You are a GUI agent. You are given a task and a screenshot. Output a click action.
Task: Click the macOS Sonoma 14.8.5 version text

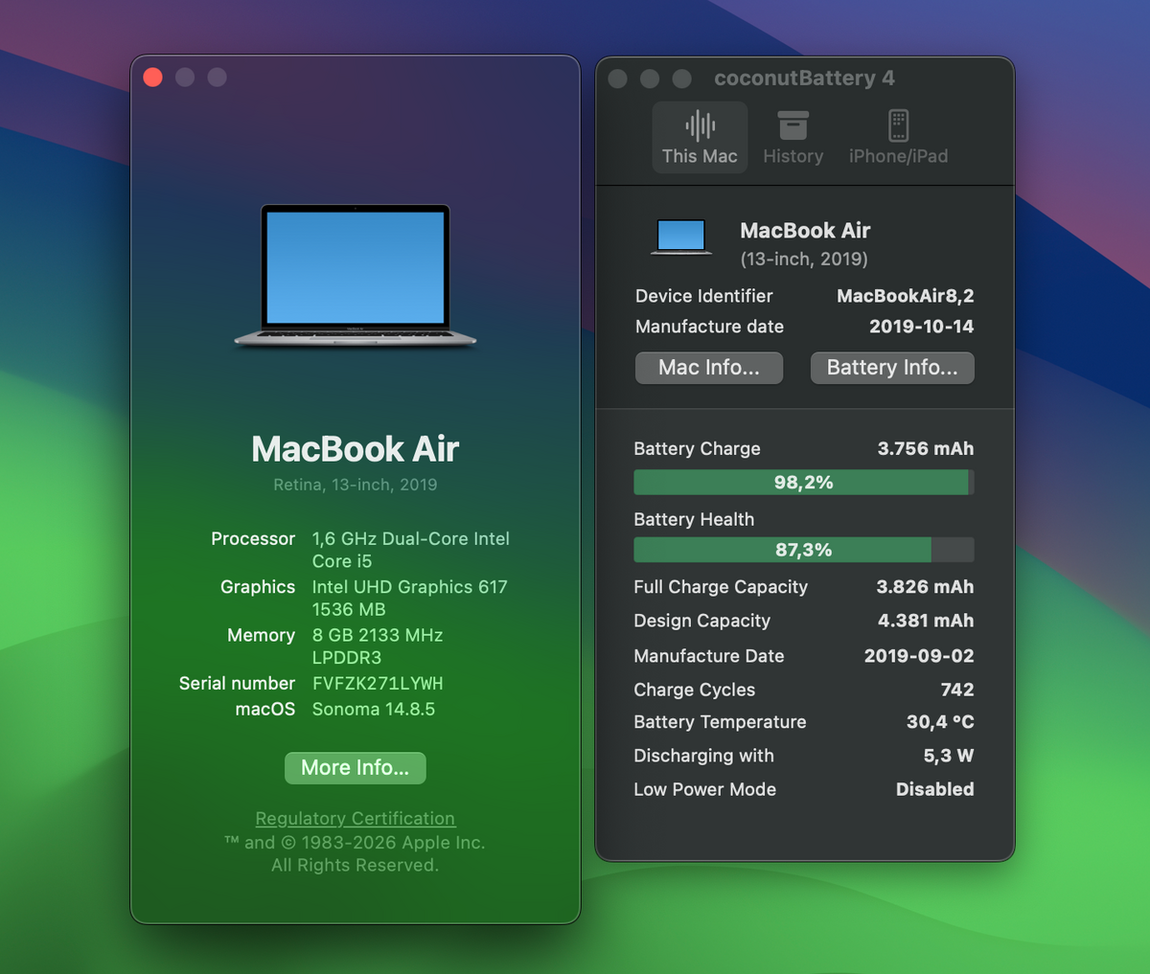(373, 710)
